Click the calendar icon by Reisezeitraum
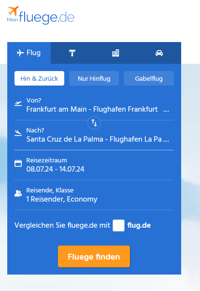This screenshot has height=291, width=200. click(18, 163)
